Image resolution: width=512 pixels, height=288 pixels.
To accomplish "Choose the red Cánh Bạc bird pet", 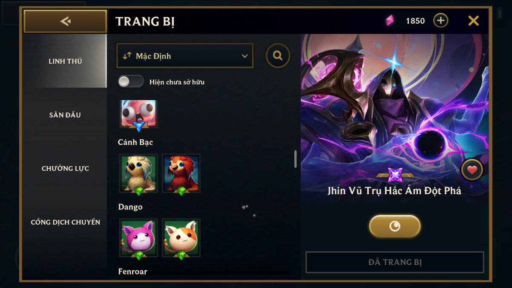I will click(x=181, y=173).
